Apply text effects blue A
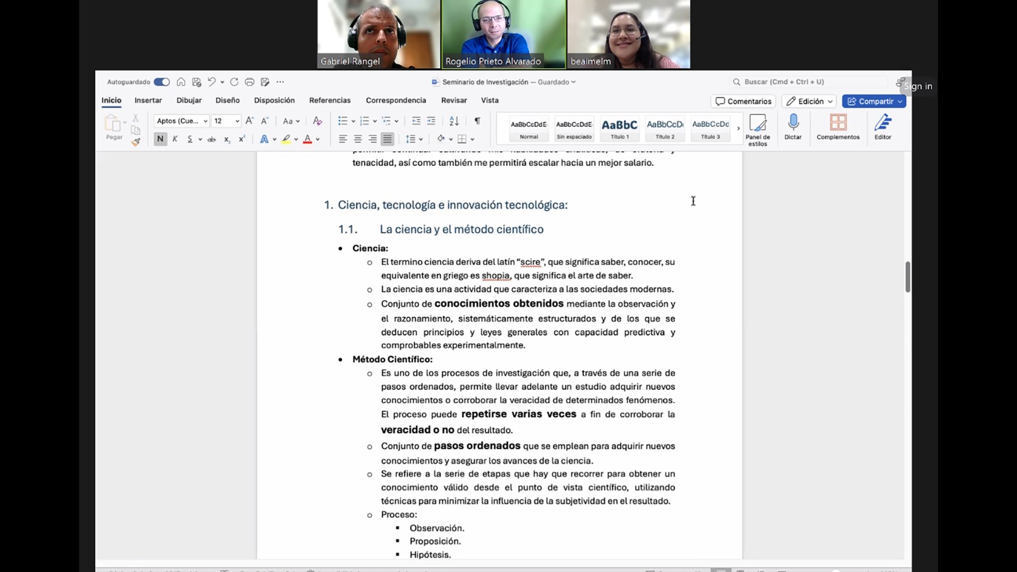This screenshot has height=572, width=1017. [264, 139]
